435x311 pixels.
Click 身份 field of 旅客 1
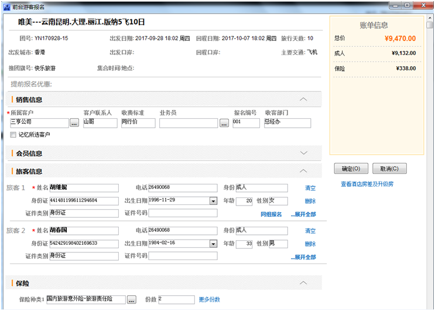click(x=262, y=188)
